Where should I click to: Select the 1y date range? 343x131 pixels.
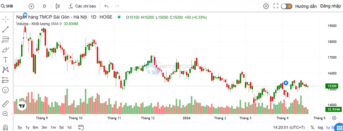[27, 127]
